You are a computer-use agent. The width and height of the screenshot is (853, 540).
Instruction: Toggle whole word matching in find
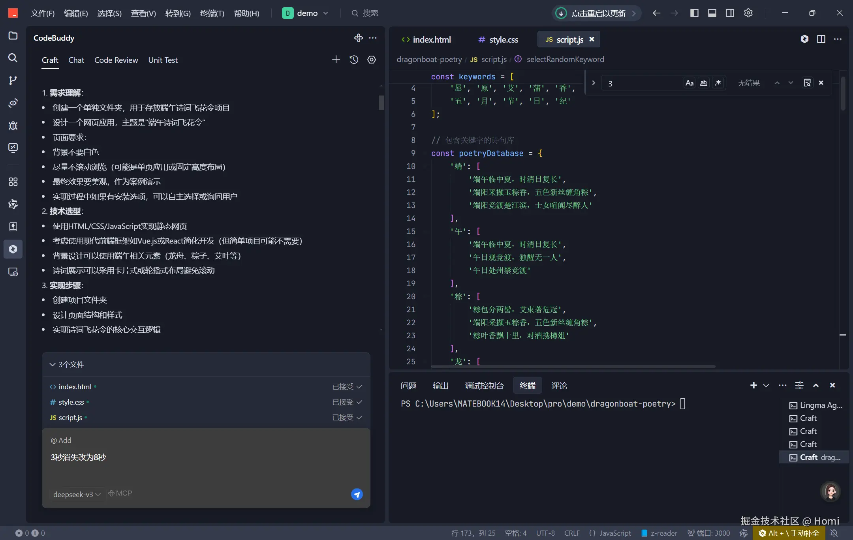pyautogui.click(x=704, y=83)
